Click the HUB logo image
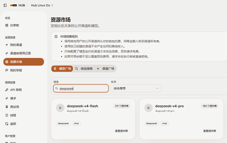Viewport: 227px width, 143px height. 13,5
